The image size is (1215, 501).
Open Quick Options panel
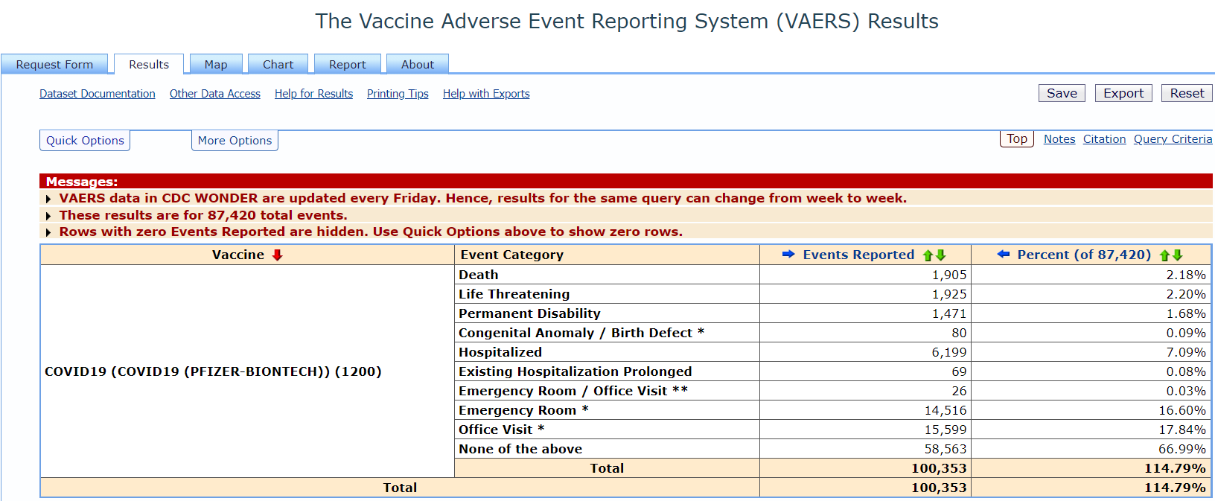pos(85,141)
